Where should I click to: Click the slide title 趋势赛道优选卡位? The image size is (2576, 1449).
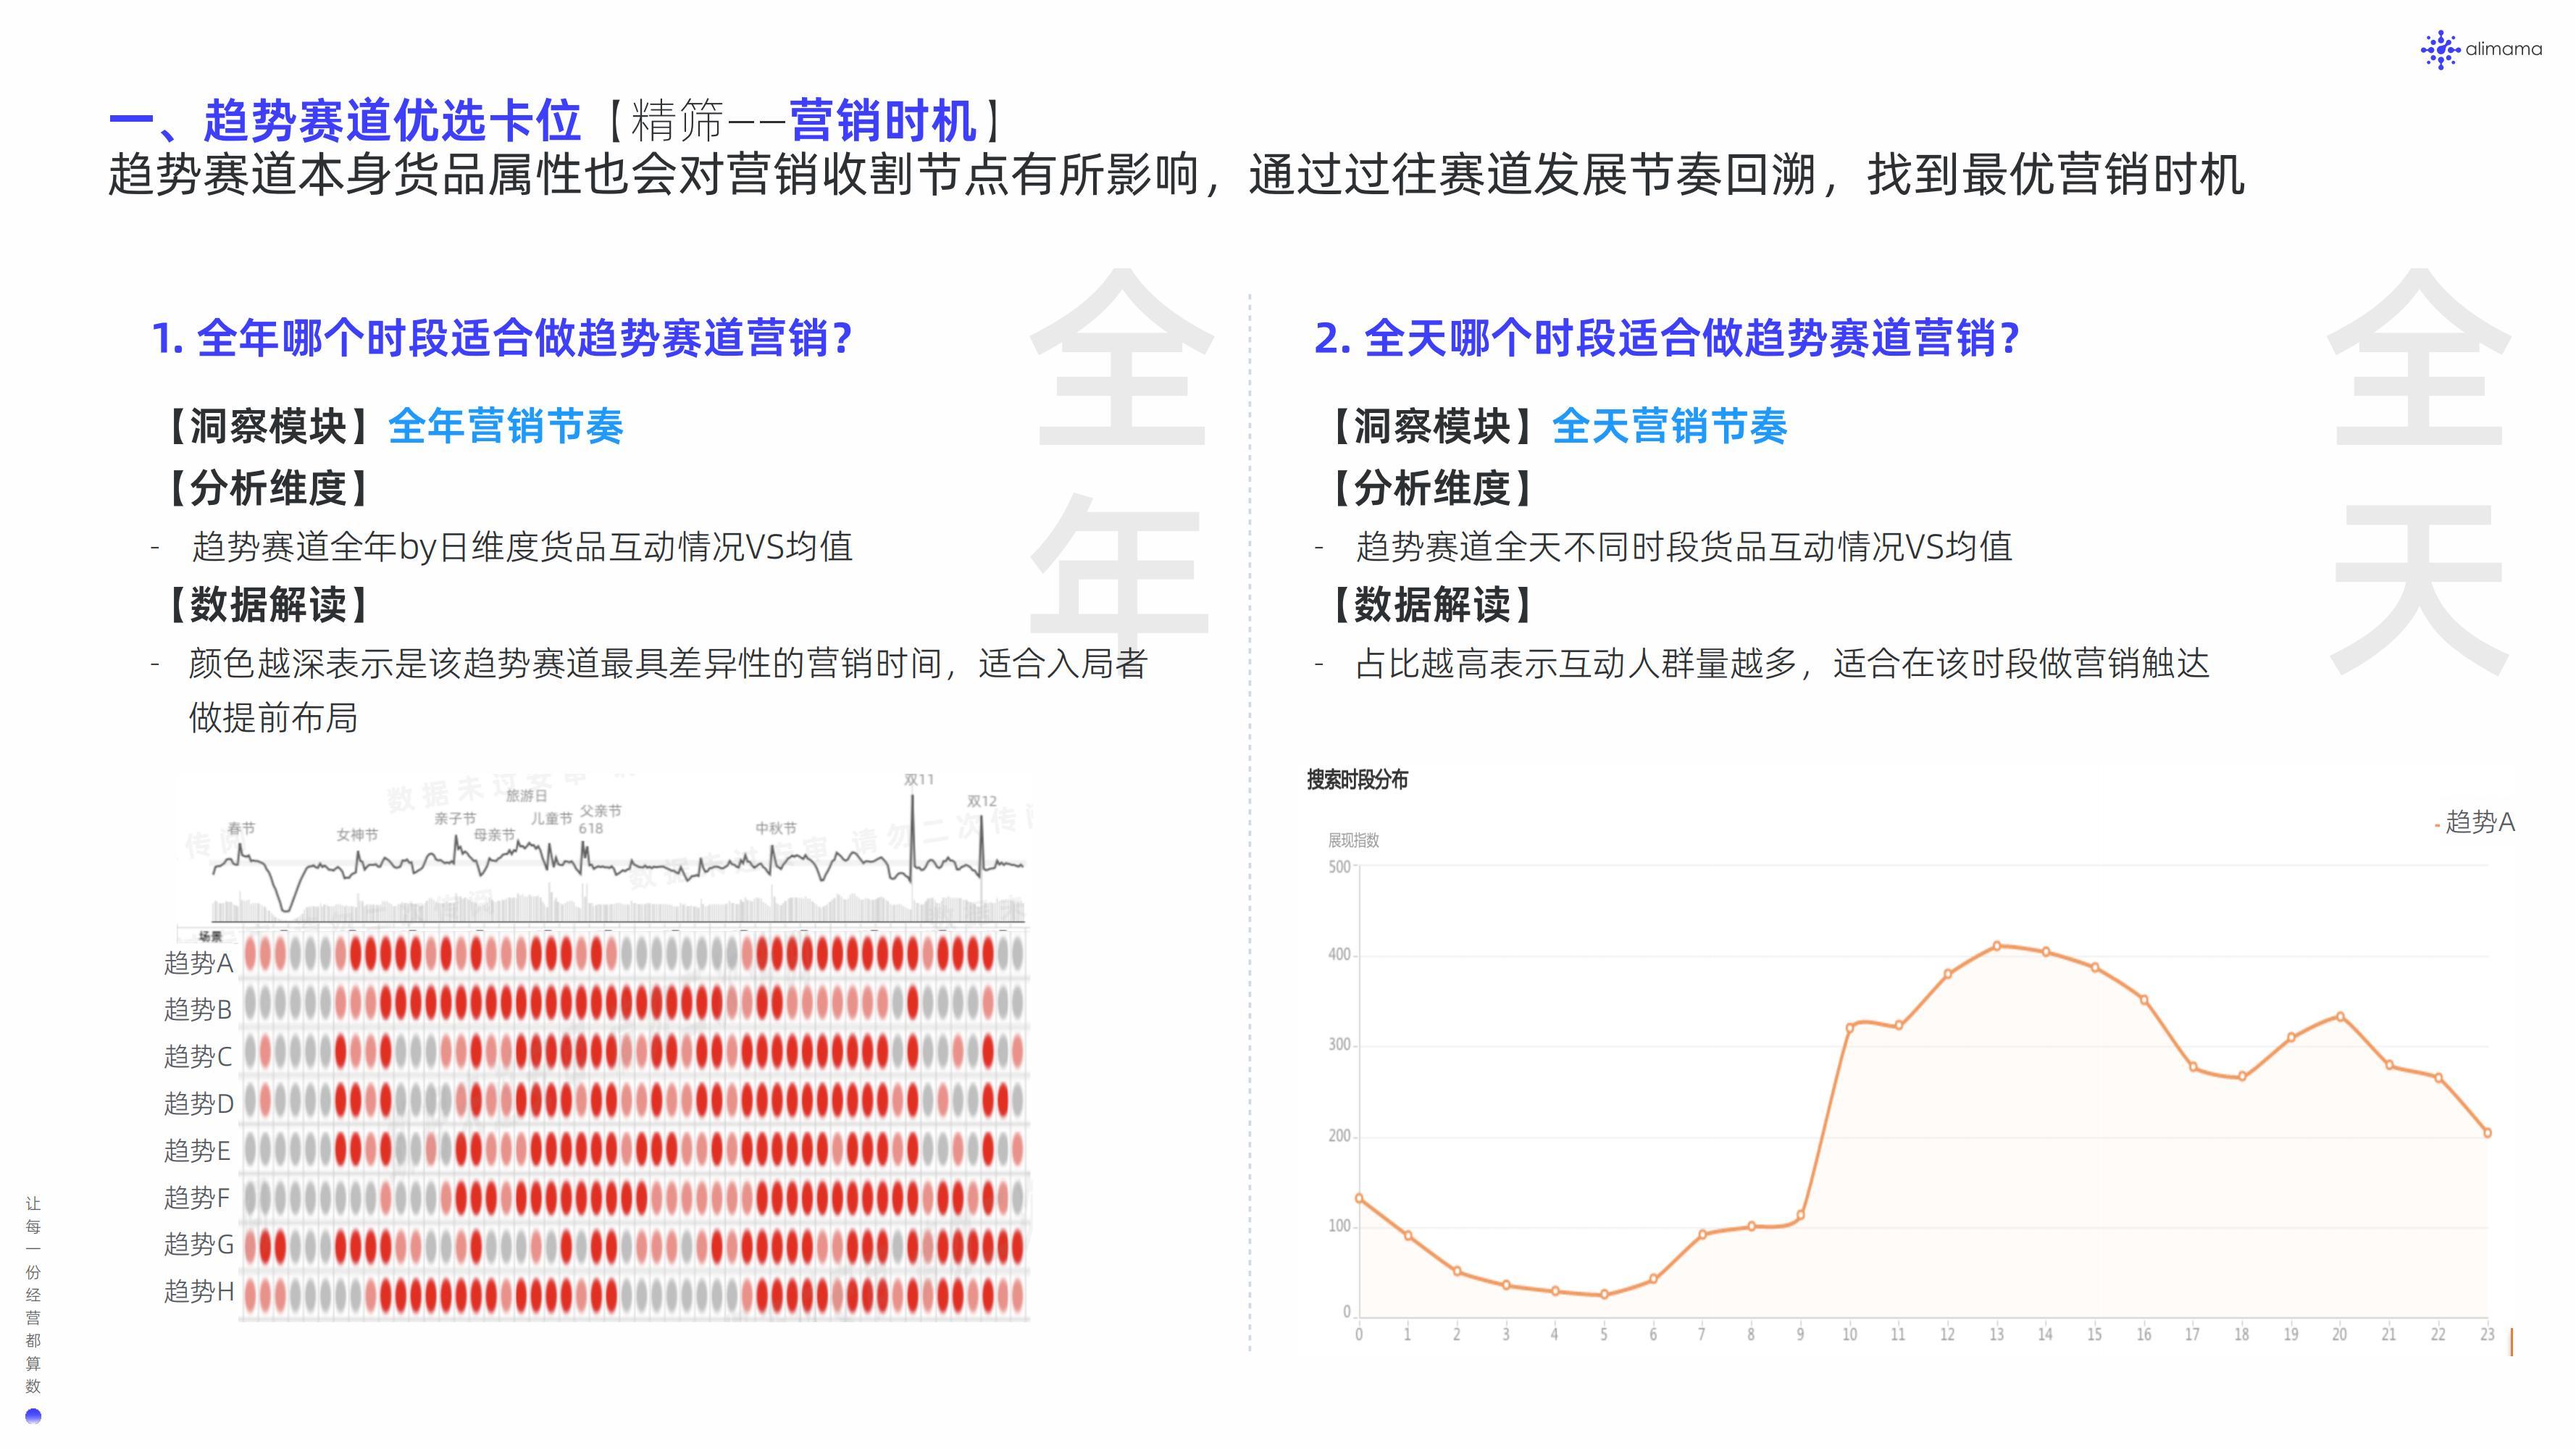pyautogui.click(x=392, y=121)
